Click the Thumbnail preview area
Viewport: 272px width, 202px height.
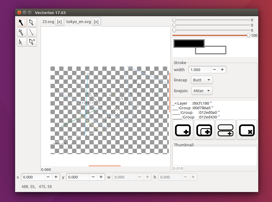tap(215, 156)
